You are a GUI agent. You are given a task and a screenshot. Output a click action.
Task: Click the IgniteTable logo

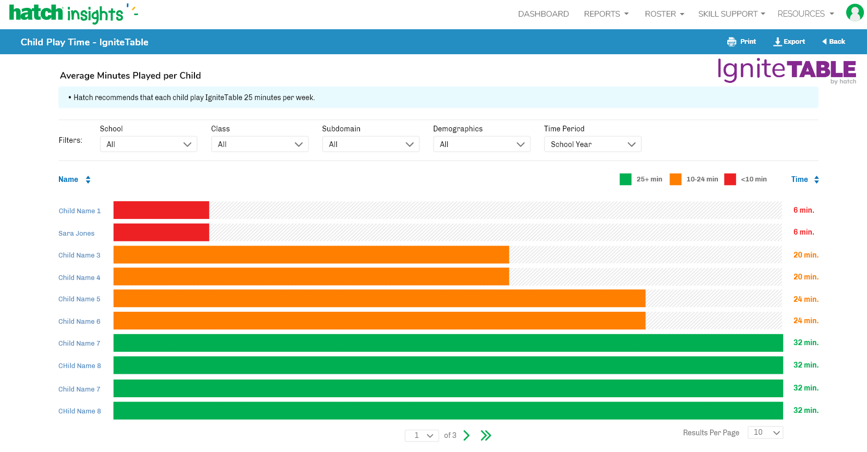pos(786,70)
